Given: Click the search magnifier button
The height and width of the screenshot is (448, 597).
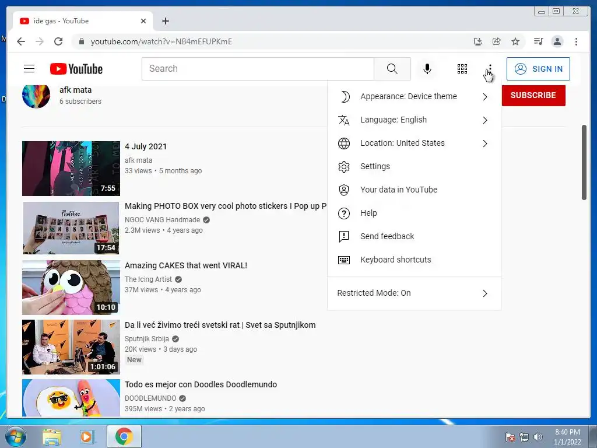Looking at the screenshot, I should [x=392, y=69].
